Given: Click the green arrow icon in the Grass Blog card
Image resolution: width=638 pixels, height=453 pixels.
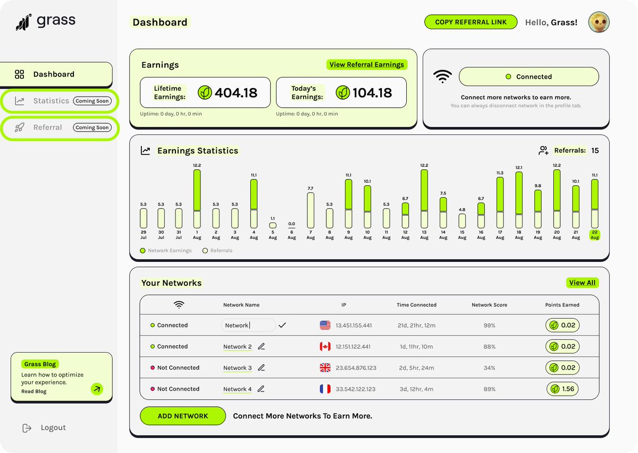Looking at the screenshot, I should coord(97,389).
